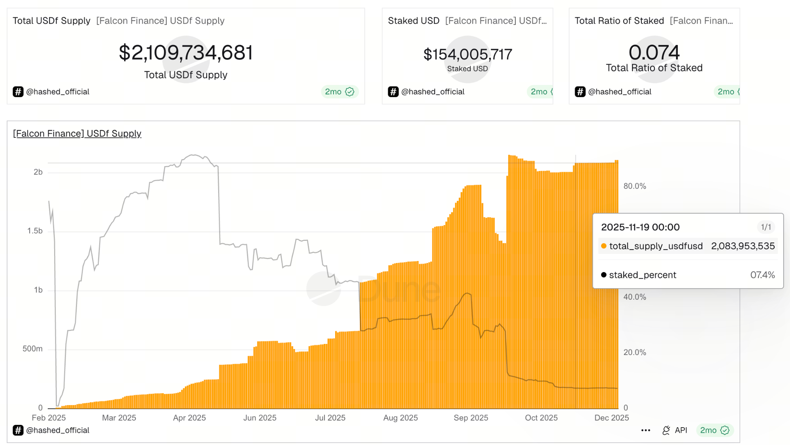Image resolution: width=790 pixels, height=445 pixels.
Task: Click the hashtag icon on Total USDf Supply card
Action: pyautogui.click(x=17, y=92)
